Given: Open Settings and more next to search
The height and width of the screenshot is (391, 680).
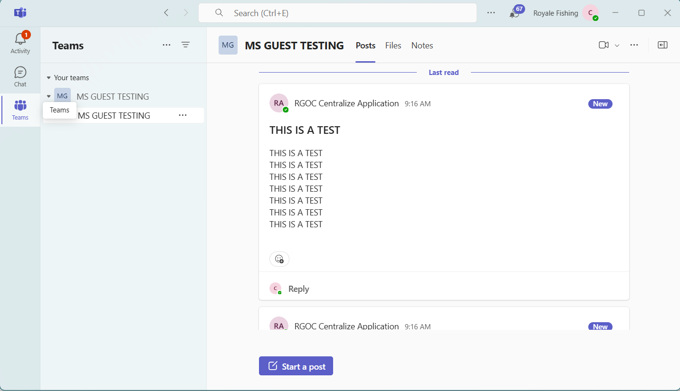Looking at the screenshot, I should point(491,13).
